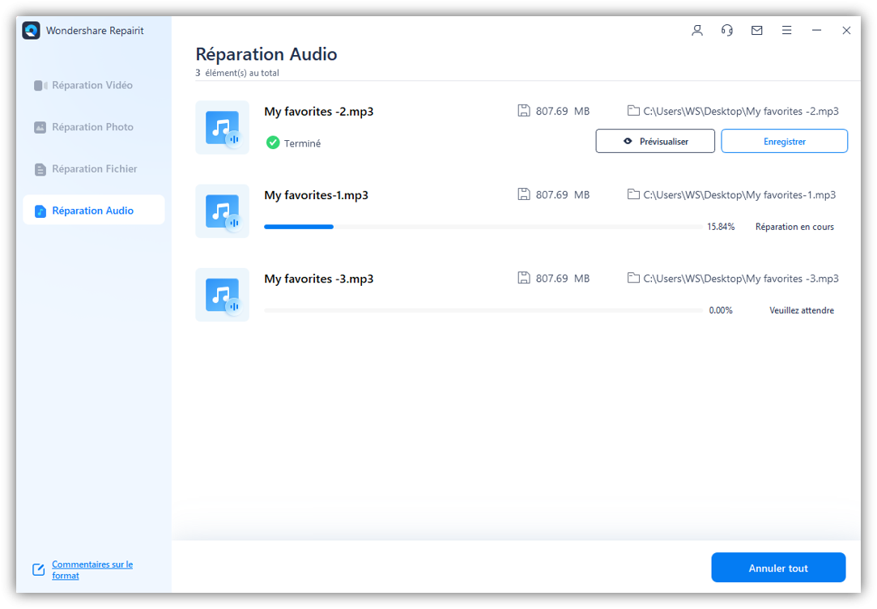Click the 15.84% progress value
The width and height of the screenshot is (877, 609).
tap(721, 227)
